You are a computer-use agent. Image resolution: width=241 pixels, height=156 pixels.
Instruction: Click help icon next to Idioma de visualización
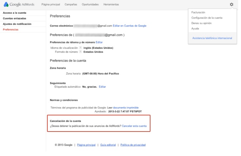point(80,48)
